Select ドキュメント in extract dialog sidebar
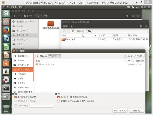 click(23, 74)
